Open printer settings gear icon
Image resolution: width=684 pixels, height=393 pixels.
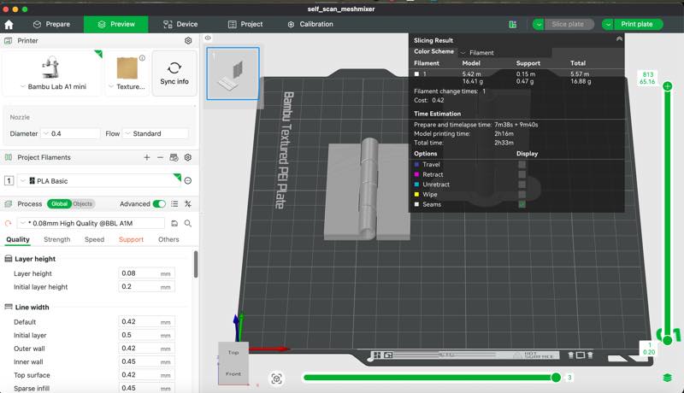(x=188, y=40)
